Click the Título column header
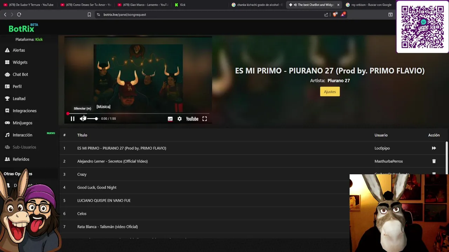 82,135
